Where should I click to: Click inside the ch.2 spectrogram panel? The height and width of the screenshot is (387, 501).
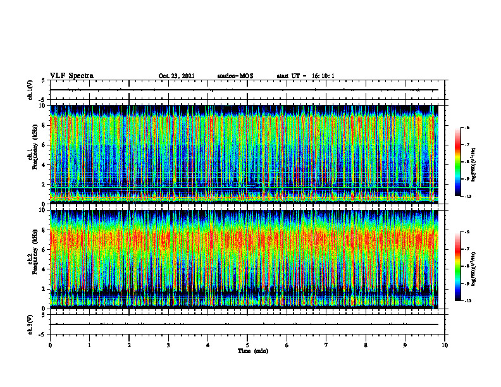[244, 259]
